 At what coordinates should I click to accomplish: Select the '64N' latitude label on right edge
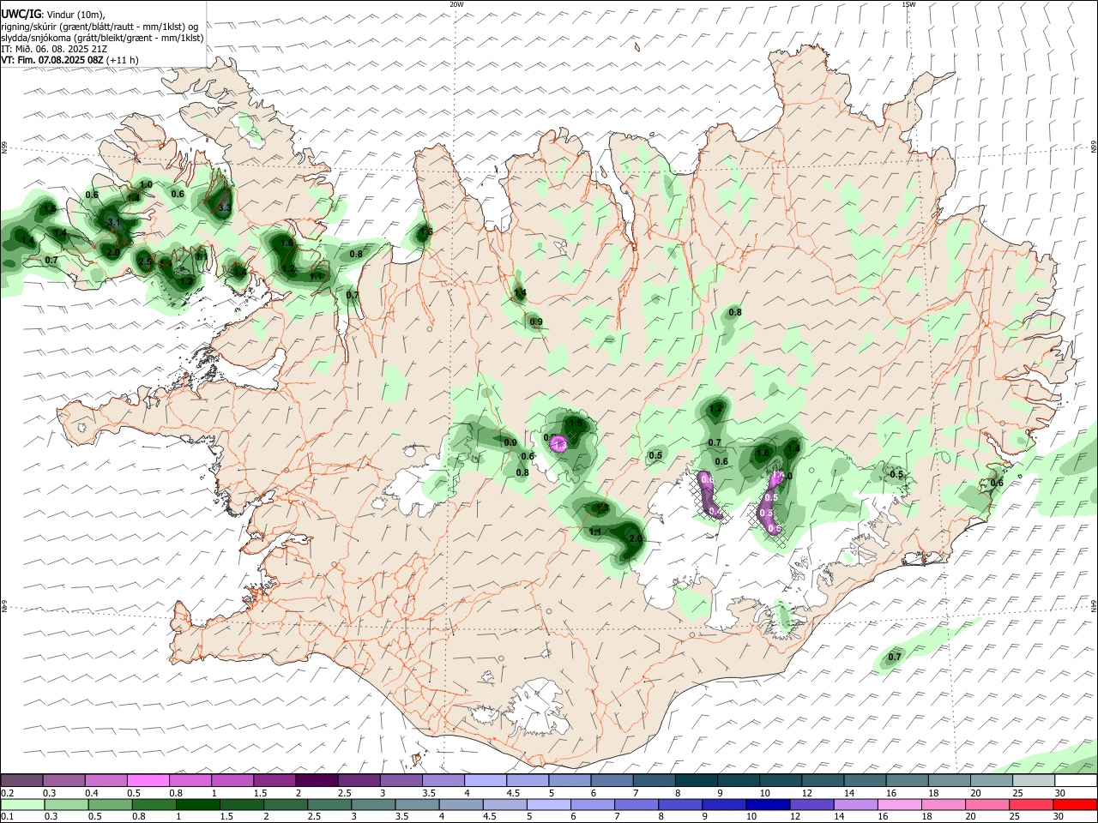pos(1094,605)
